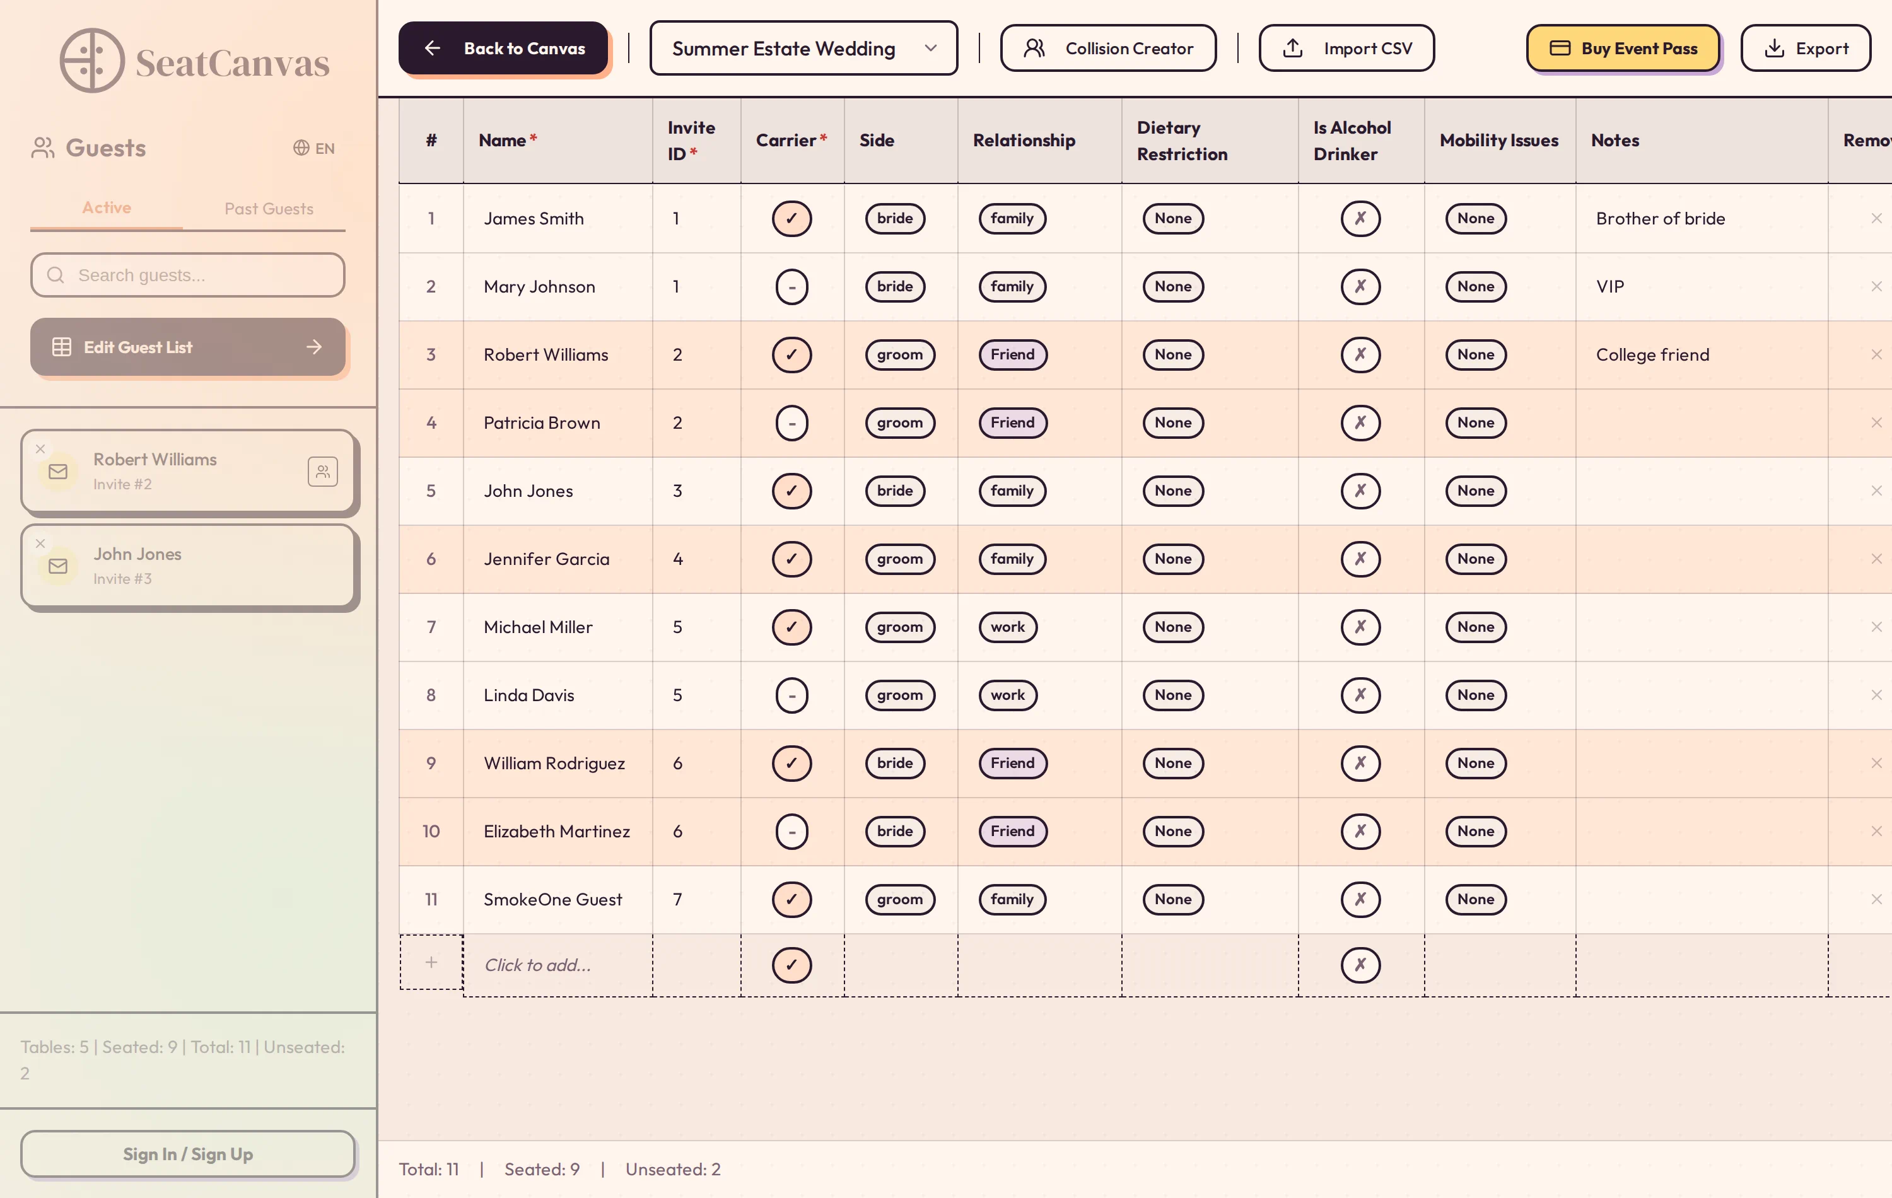Dismiss the John Jones unseated card
Viewport: 1892px width, 1198px height.
[41, 543]
